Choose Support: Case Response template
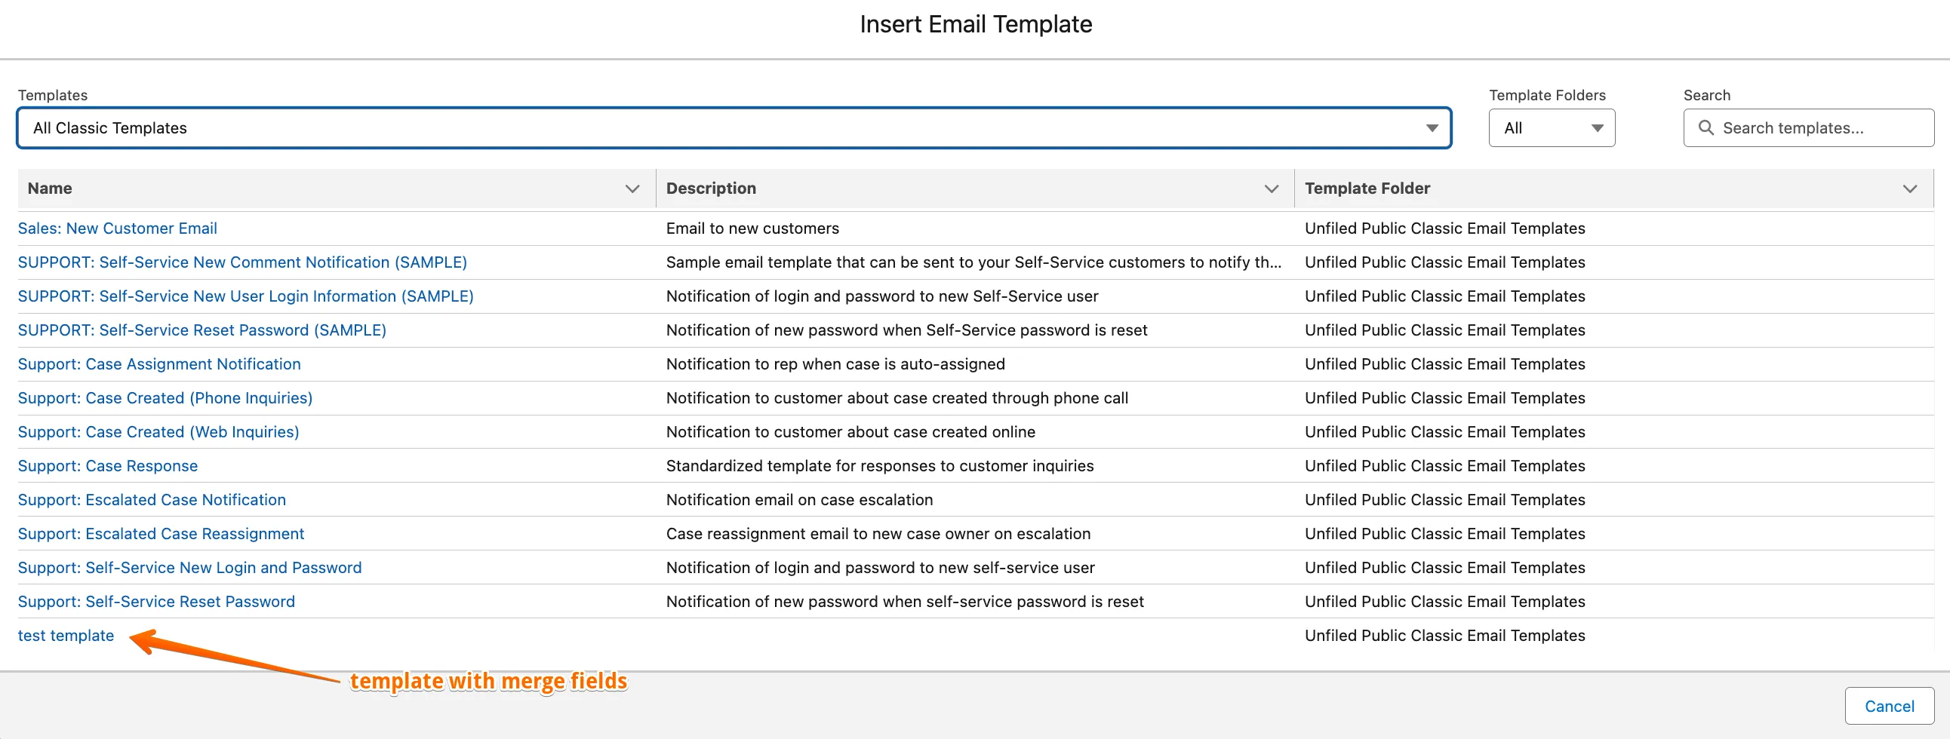This screenshot has height=739, width=1950. point(107,466)
